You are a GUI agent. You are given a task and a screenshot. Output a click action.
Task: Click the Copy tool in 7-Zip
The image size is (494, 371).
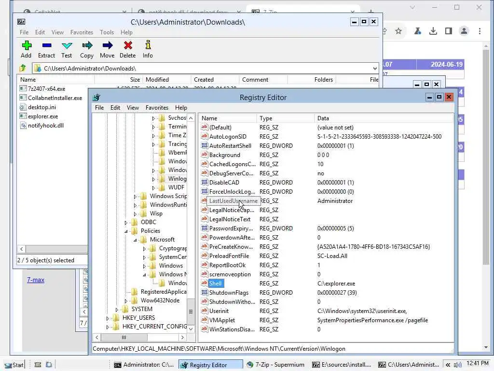click(x=87, y=49)
